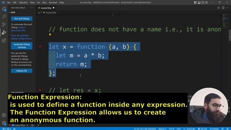Image resolution: width=231 pixels, height=130 pixels.
Task: Click the comment 'function does not have a name'
Action: click(135, 29)
